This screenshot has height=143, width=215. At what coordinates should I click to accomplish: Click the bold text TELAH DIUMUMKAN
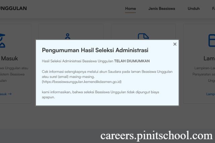[132, 61]
